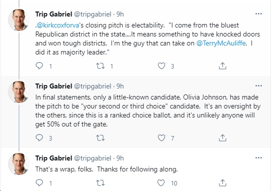Open the @kirkcoxforva mention link
This screenshot has width=278, height=191.
coord(58,25)
